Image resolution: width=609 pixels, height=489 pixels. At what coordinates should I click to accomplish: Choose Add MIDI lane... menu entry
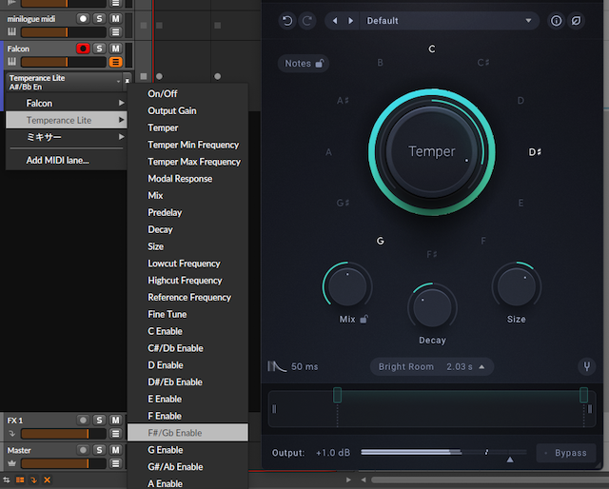coord(58,160)
